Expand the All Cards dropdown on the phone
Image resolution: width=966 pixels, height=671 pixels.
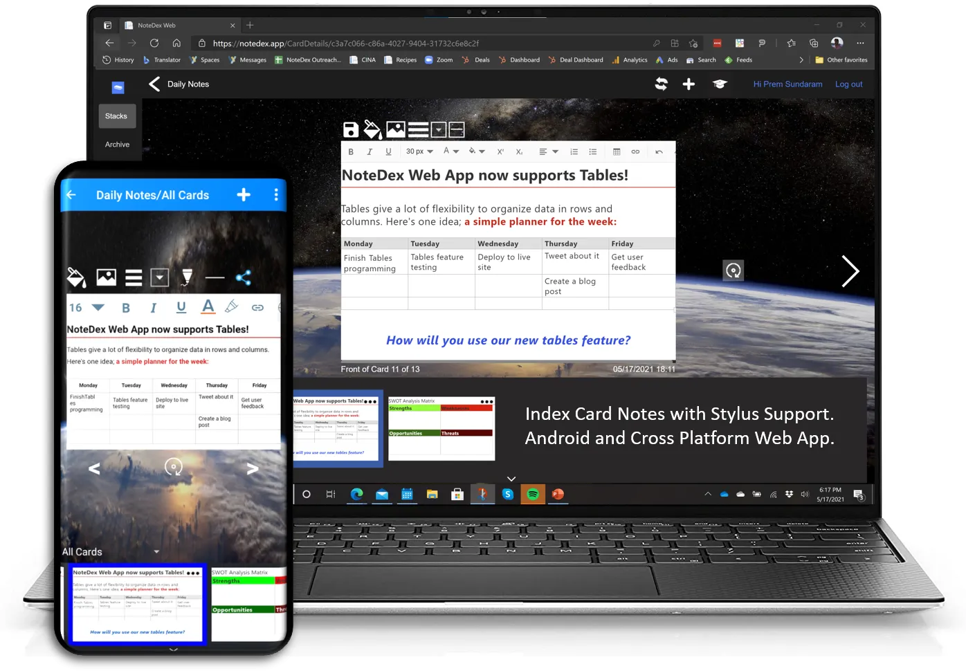[155, 551]
